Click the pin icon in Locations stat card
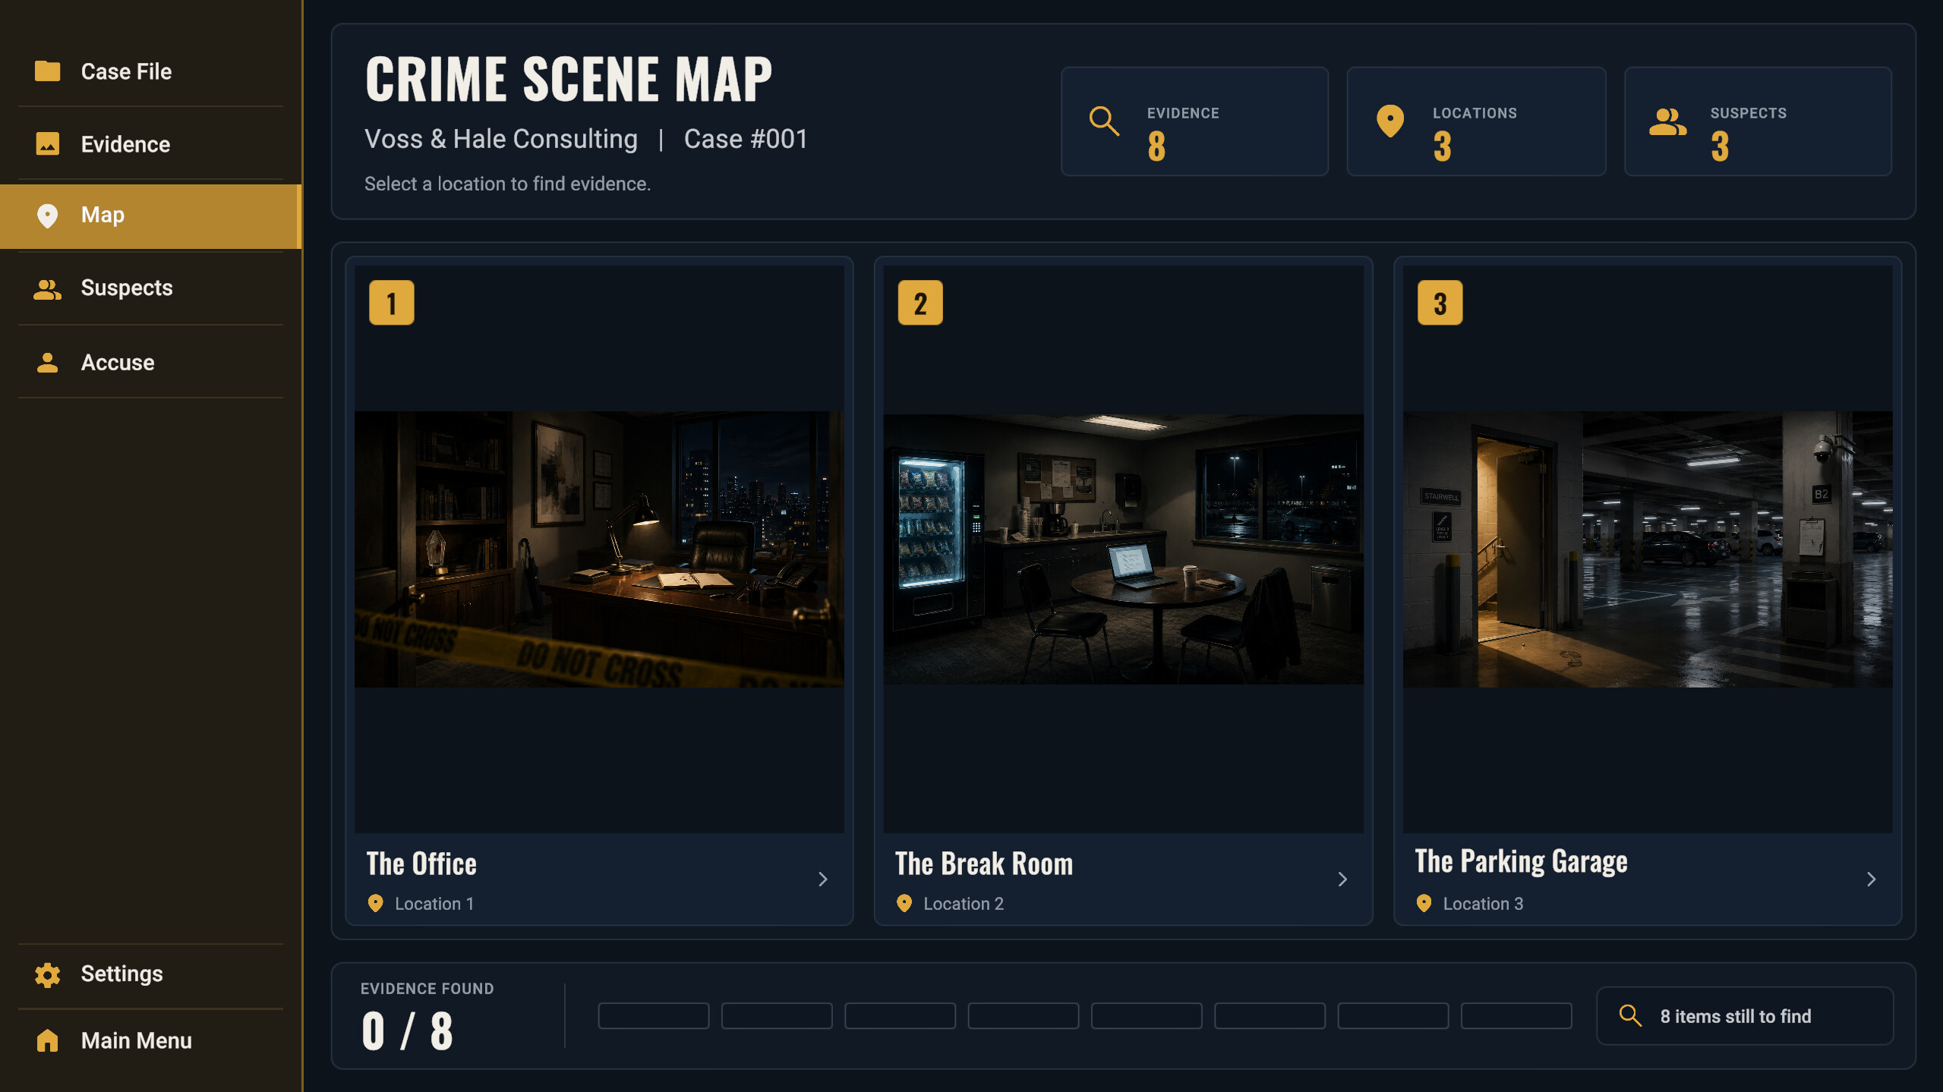1943x1092 pixels. pyautogui.click(x=1390, y=121)
